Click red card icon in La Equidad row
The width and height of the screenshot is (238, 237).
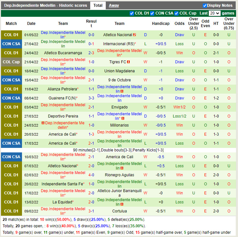[x=122, y=204]
